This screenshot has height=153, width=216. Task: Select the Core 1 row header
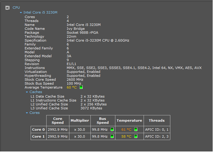coord(38,136)
